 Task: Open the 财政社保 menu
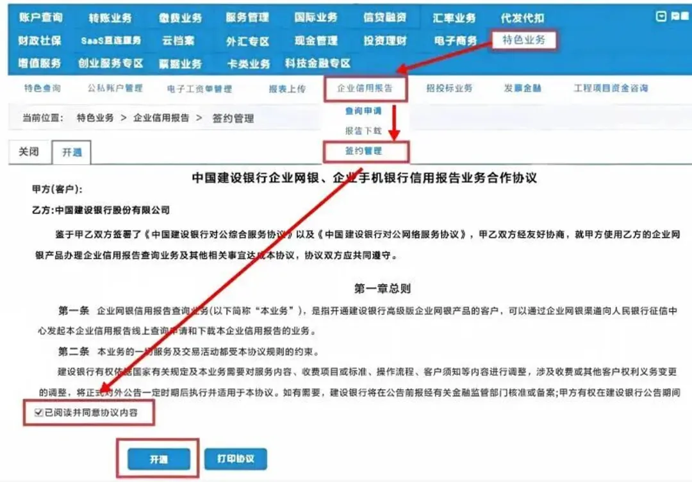[x=40, y=40]
